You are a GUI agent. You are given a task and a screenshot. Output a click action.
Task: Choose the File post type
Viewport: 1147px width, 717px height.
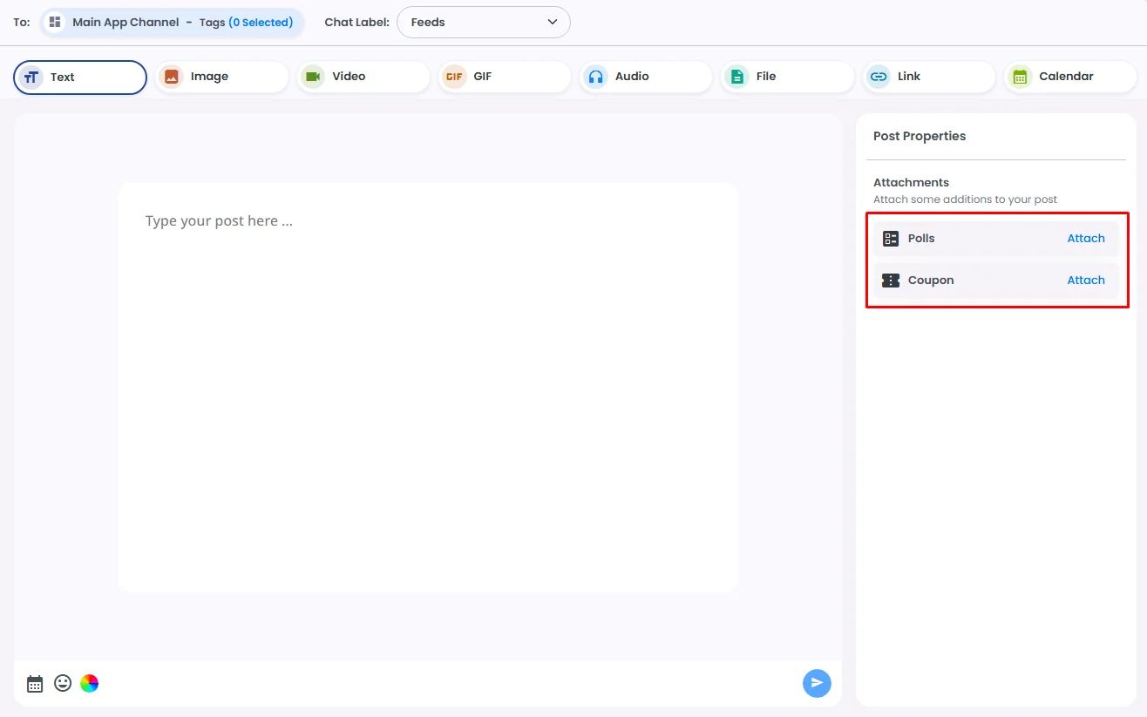pos(788,77)
